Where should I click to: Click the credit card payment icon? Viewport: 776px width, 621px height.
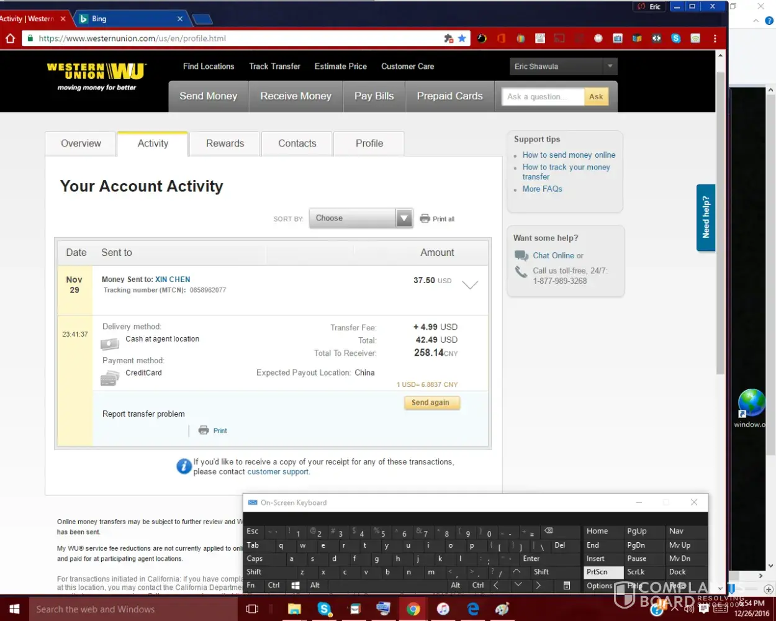110,378
